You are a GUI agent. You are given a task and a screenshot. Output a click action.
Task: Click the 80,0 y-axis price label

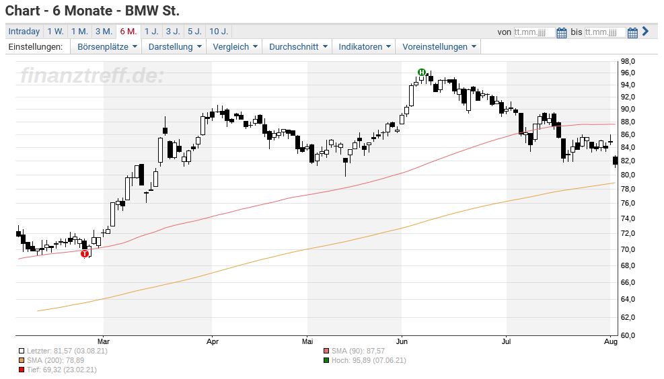(x=628, y=175)
